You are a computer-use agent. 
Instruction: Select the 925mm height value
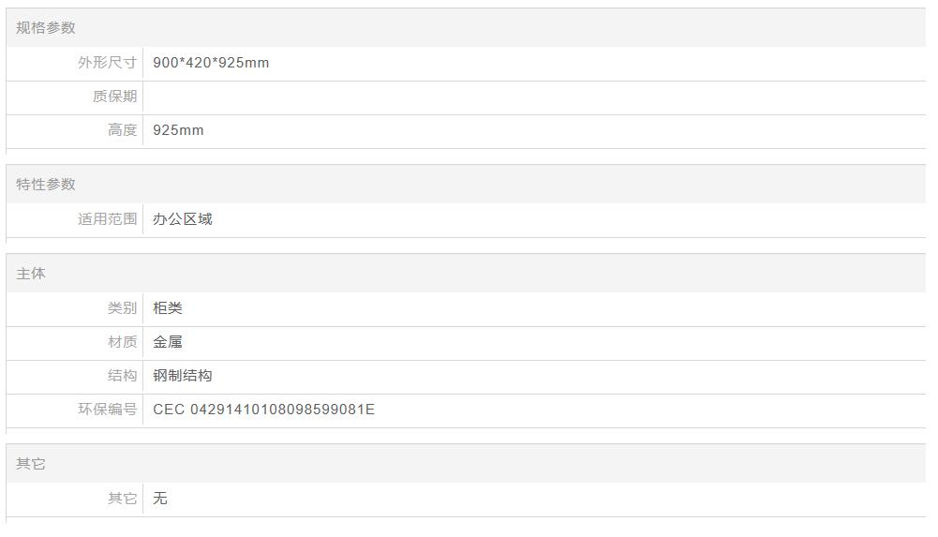pyautogui.click(x=178, y=130)
